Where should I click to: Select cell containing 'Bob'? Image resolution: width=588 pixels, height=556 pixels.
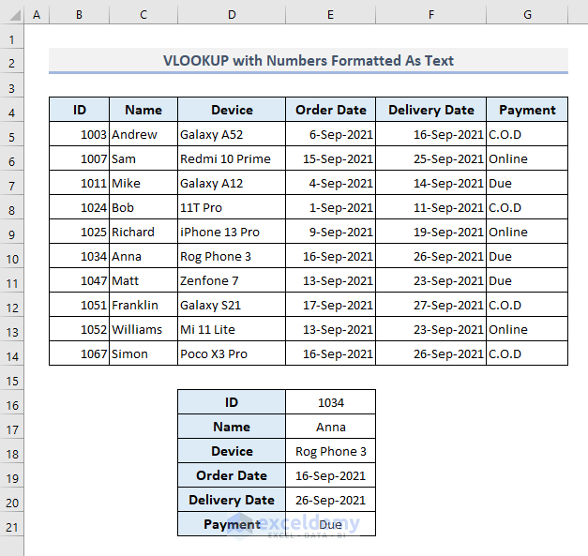coord(143,207)
